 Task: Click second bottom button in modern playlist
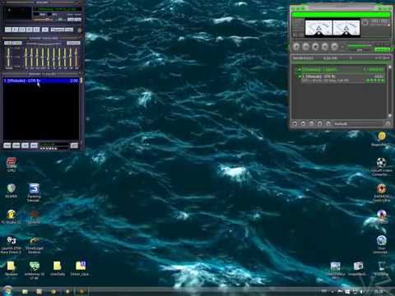[303, 123]
